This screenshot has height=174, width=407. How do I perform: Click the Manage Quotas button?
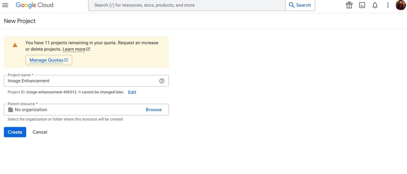click(x=49, y=60)
